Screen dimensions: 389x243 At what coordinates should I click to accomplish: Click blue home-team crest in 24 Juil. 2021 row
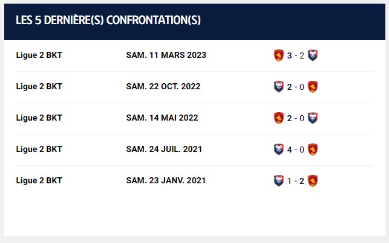279,150
